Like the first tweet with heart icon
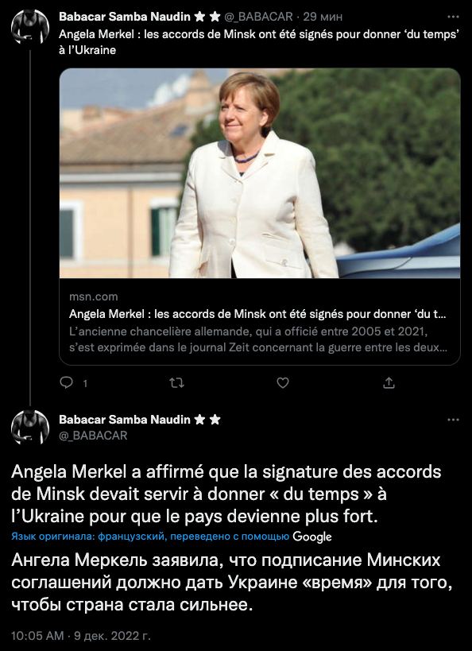The width and height of the screenshot is (472, 651). click(283, 383)
